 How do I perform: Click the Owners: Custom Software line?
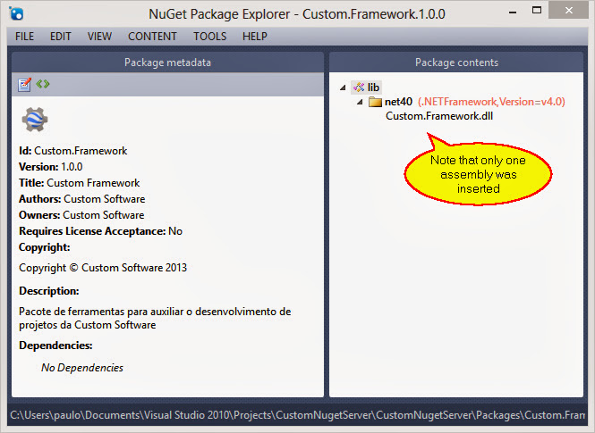click(x=81, y=215)
